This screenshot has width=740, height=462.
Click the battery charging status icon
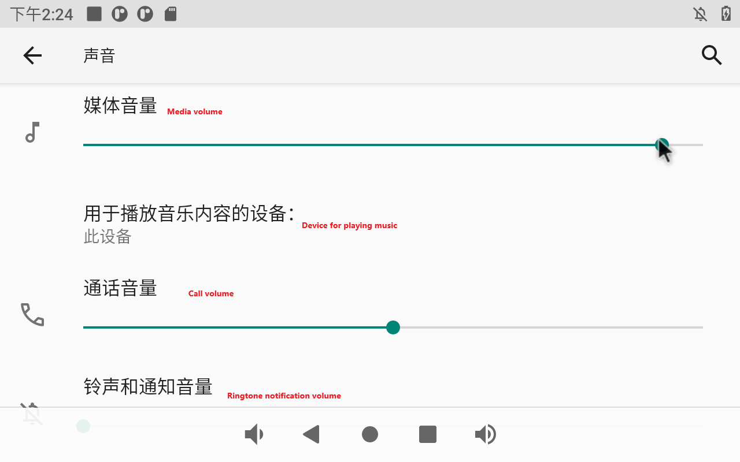click(726, 14)
